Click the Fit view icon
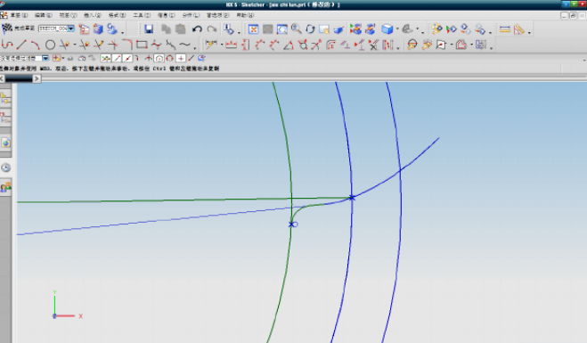This screenshot has height=343, width=587. point(254,29)
